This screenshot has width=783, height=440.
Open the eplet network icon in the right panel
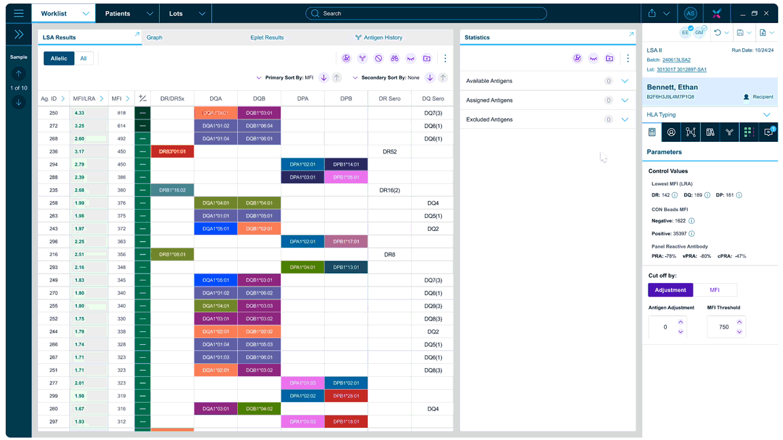click(x=690, y=132)
